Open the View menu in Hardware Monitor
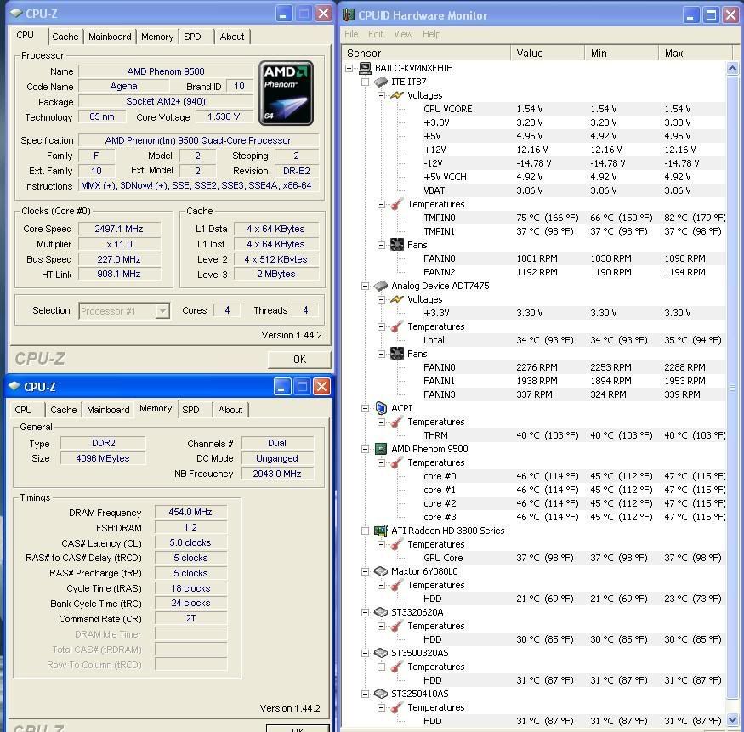Viewport: 744px width, 732px height. point(403,34)
